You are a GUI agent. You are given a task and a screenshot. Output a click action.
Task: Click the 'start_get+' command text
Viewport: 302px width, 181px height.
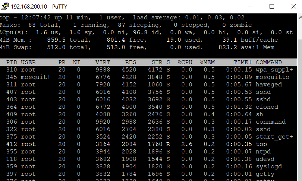tap(274, 137)
